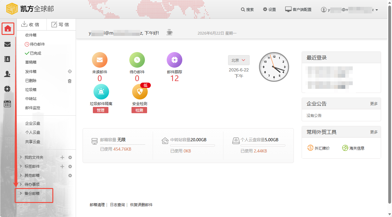Open the user account dropdown at top right
Viewport: 392px width, 217px height.
[349, 10]
